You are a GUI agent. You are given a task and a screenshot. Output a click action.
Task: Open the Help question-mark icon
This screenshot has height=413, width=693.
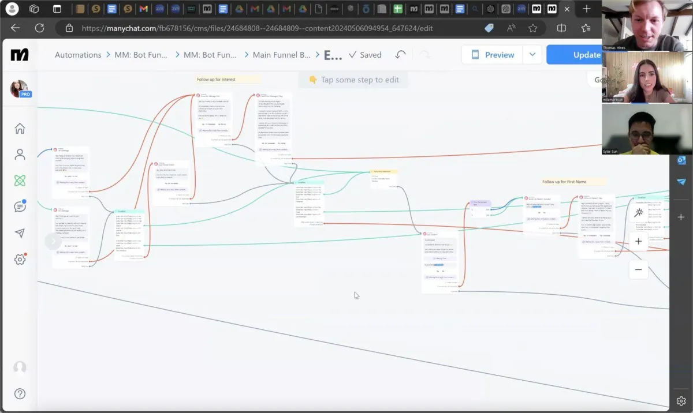pos(20,394)
